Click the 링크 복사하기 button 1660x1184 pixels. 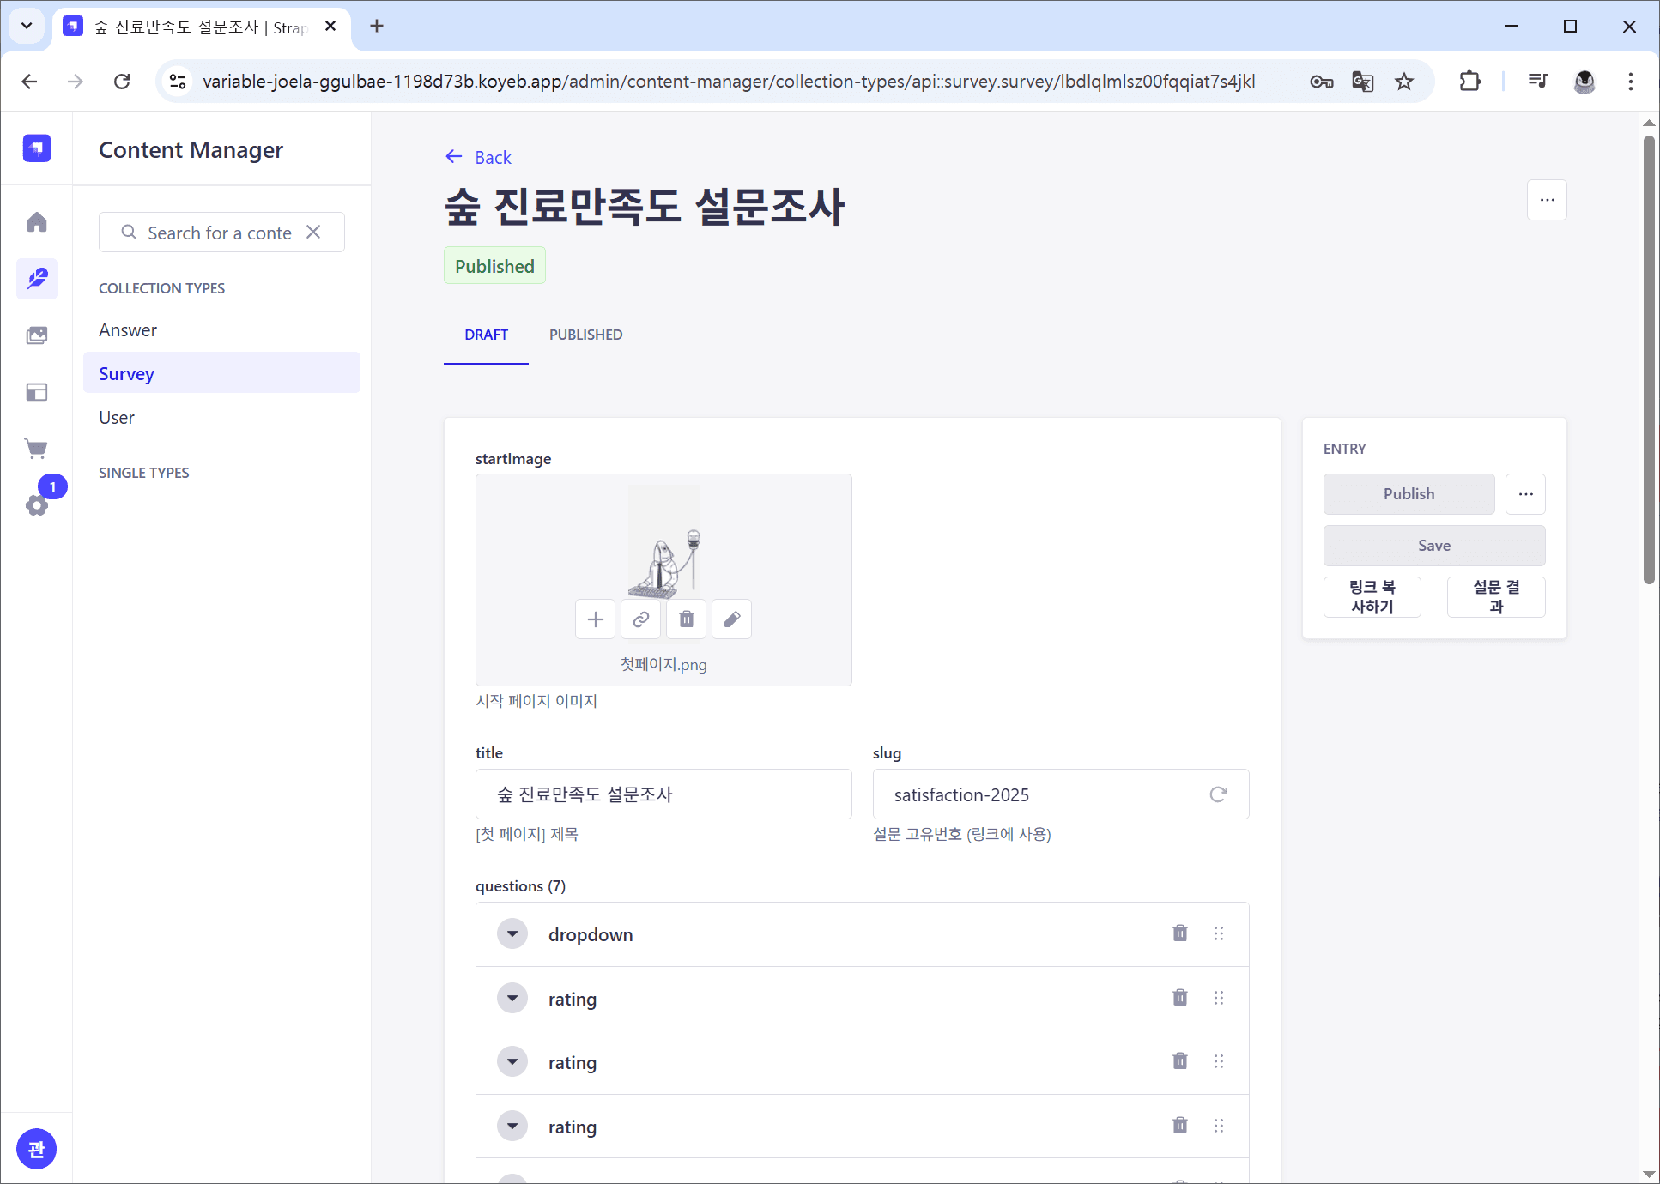click(x=1372, y=597)
